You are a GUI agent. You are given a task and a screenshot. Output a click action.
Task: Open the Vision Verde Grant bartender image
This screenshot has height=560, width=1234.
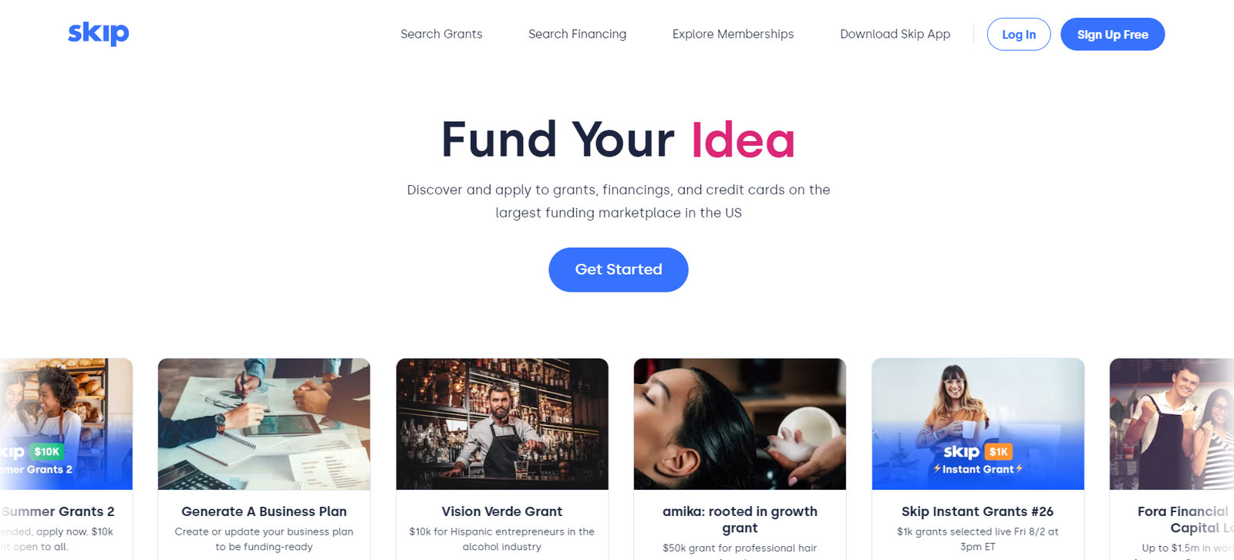(502, 423)
